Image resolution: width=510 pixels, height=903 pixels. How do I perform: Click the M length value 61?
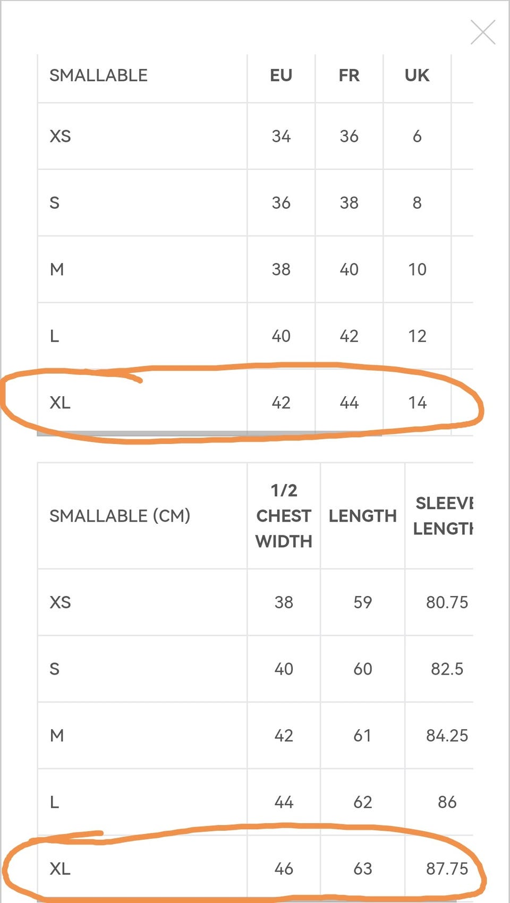pos(363,736)
